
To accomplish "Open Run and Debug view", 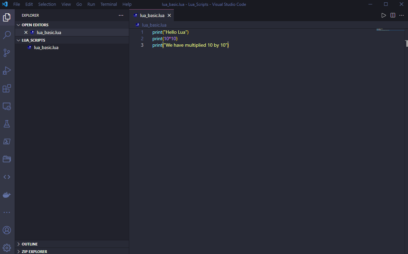I will (x=7, y=71).
